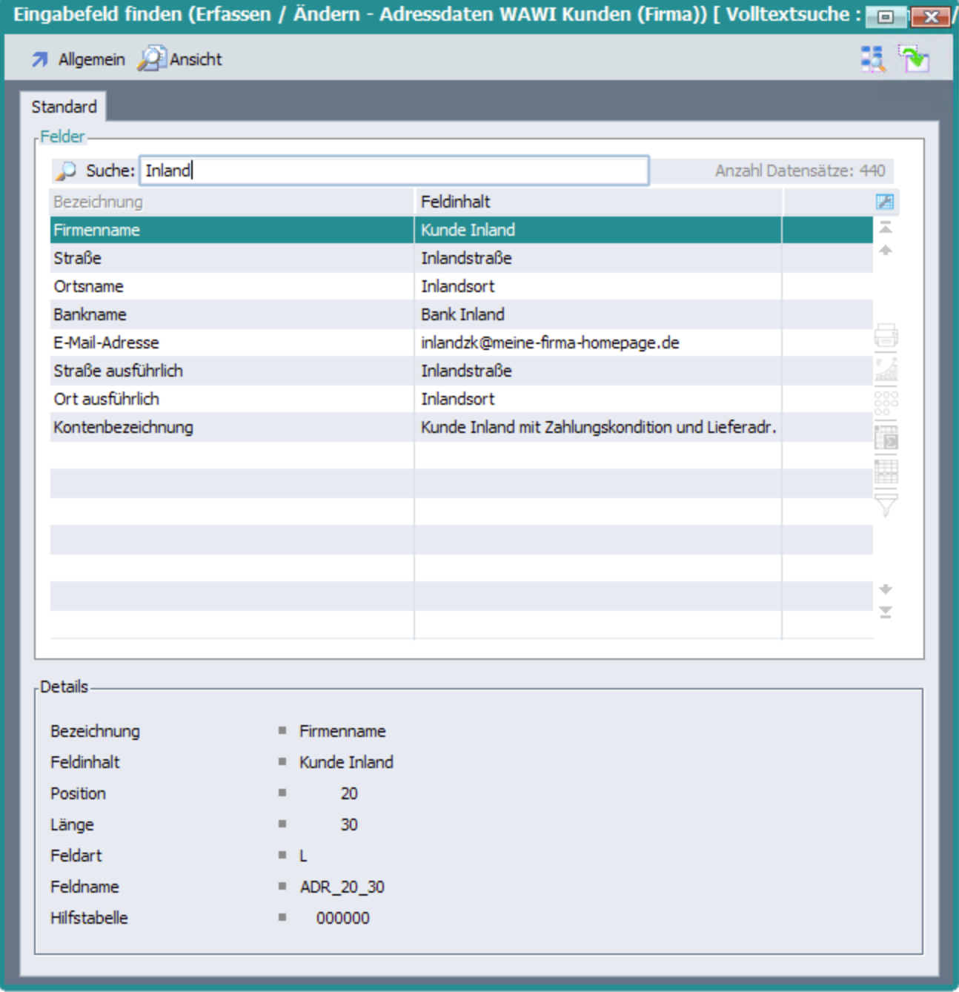Select the Kontenbezeichnung row
This screenshot has height=992, width=959.
pos(231,427)
